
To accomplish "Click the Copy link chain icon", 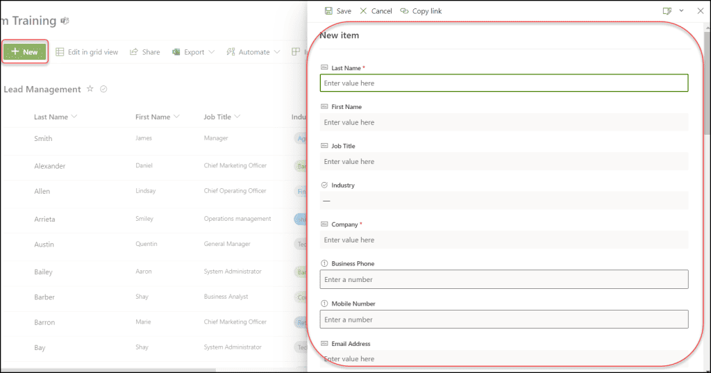I will tap(404, 11).
